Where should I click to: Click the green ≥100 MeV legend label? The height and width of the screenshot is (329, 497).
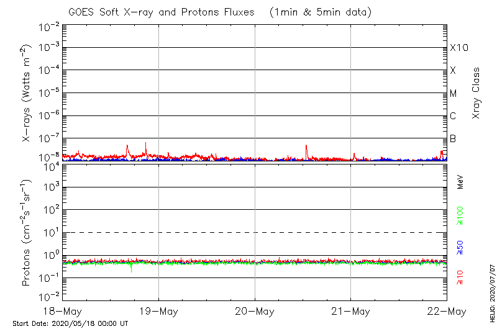point(460,215)
